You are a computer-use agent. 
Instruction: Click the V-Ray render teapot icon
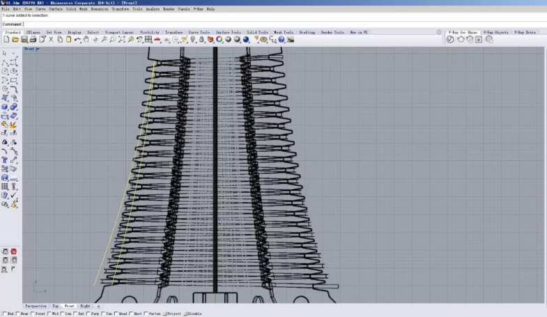coord(460,40)
